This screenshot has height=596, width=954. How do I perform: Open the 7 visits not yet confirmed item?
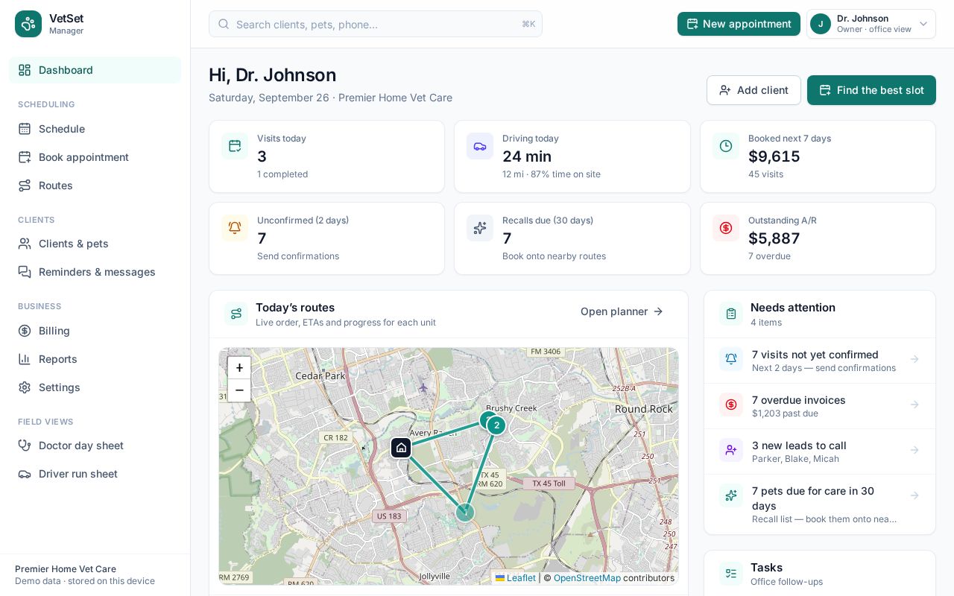[x=820, y=361]
